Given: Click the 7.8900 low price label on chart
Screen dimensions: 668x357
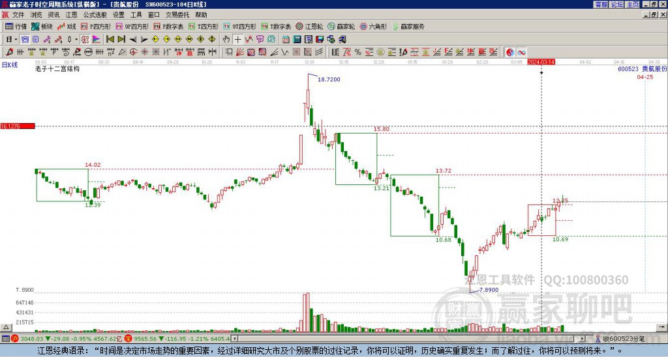Looking at the screenshot, I should coord(489,290).
